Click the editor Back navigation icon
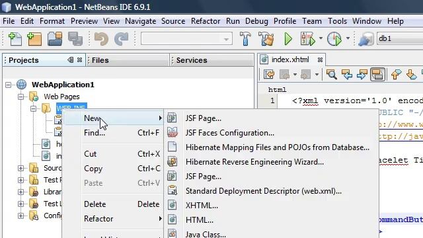Screen dimensions: 423x238 tap(284, 74)
